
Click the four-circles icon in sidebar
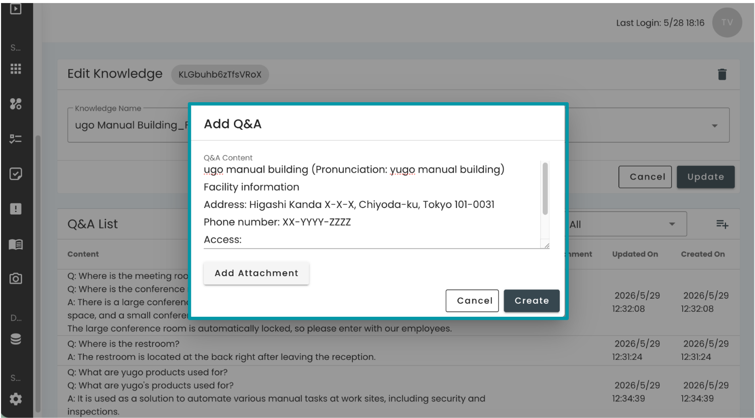pyautogui.click(x=16, y=104)
